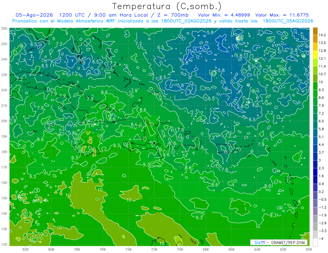Viewport: 328px width, 253px height.
Task: Click the "11.4" legend label
Action: (x=322, y=66)
